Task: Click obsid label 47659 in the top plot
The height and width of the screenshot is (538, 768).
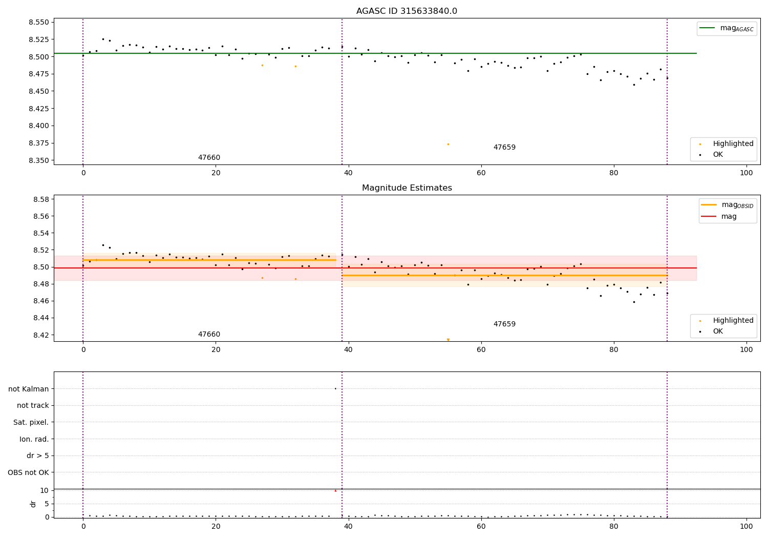Action: [504, 148]
